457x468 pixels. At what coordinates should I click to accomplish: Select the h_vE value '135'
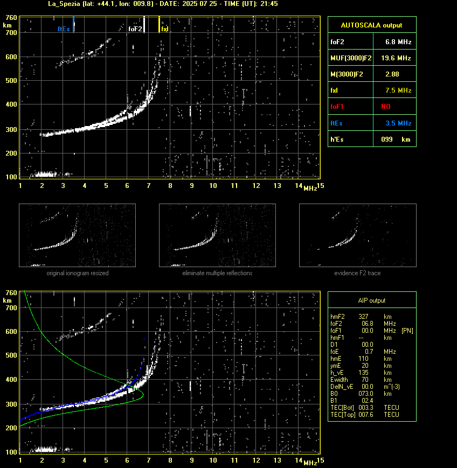click(x=363, y=373)
